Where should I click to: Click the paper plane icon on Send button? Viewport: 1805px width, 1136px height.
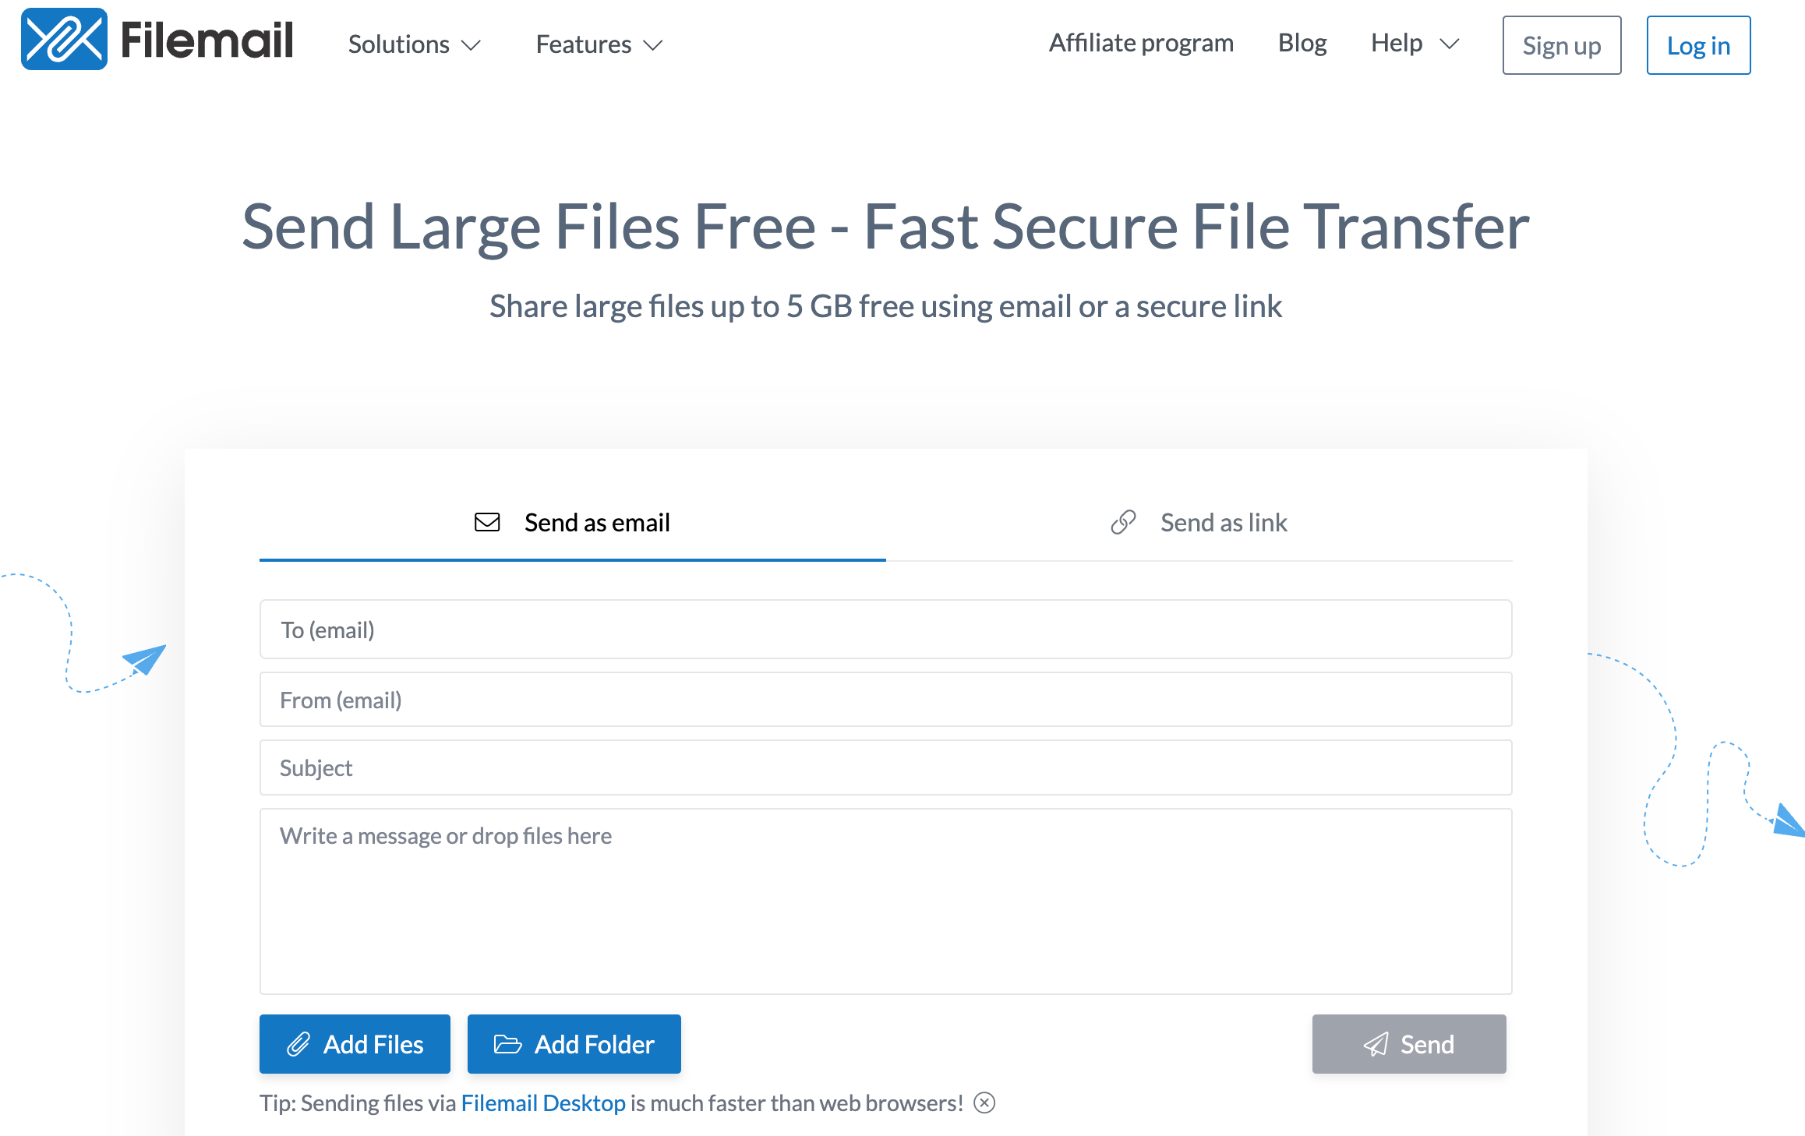1376,1044
